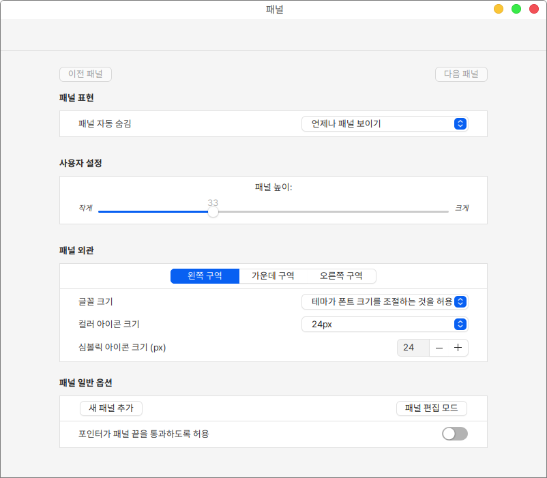Click the 패널 높이 slider handle
The width and height of the screenshot is (547, 478).
click(213, 212)
